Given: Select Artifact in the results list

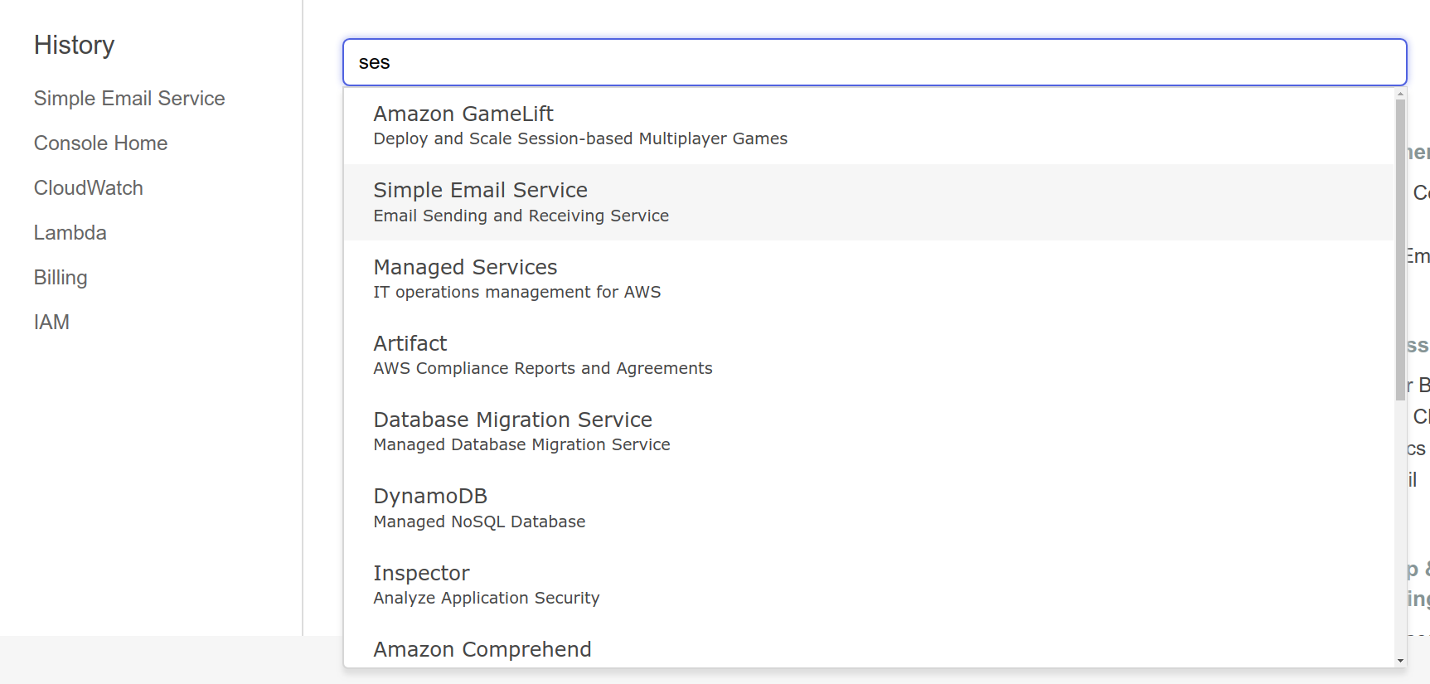Looking at the screenshot, I should (x=410, y=344).
